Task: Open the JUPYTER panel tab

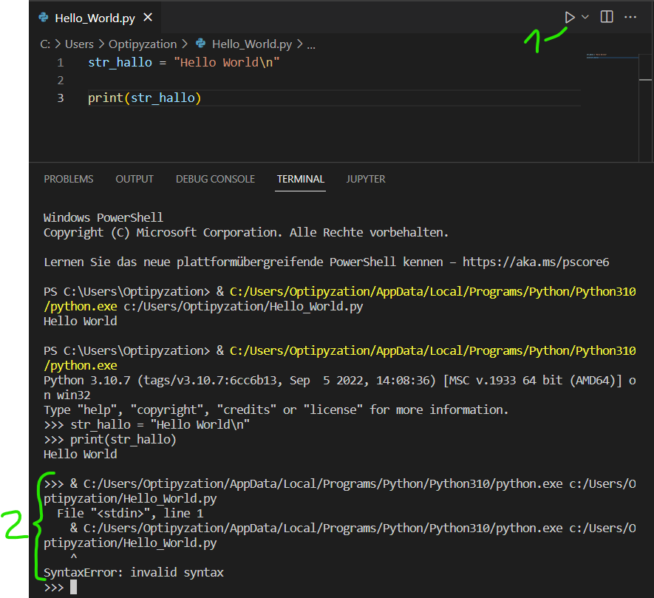Action: pos(366,179)
